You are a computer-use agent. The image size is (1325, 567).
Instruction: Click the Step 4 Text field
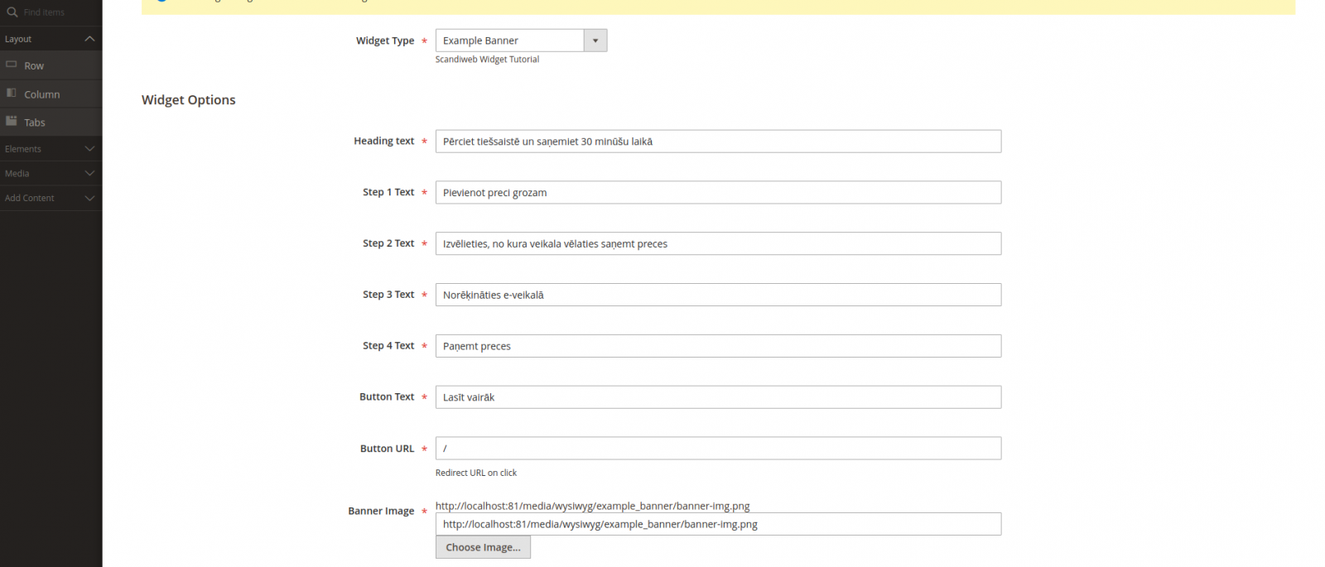pos(717,346)
